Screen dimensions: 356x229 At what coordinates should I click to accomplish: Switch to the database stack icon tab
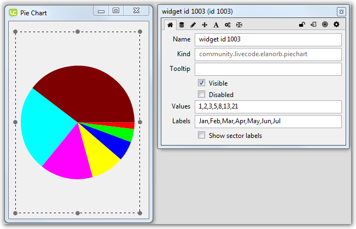click(x=182, y=25)
